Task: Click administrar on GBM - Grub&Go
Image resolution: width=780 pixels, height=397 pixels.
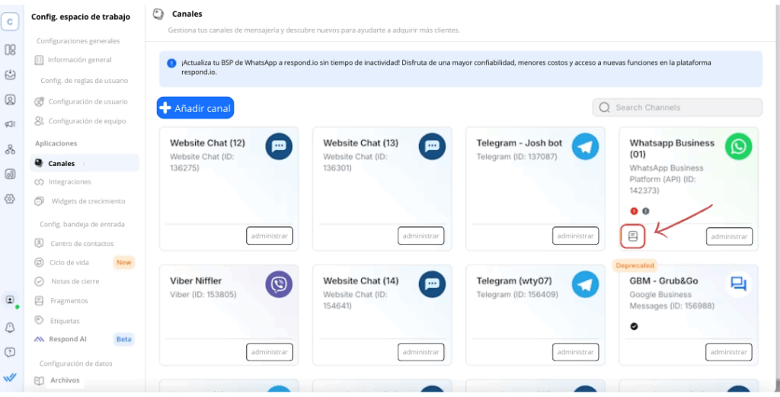Action: 729,352
